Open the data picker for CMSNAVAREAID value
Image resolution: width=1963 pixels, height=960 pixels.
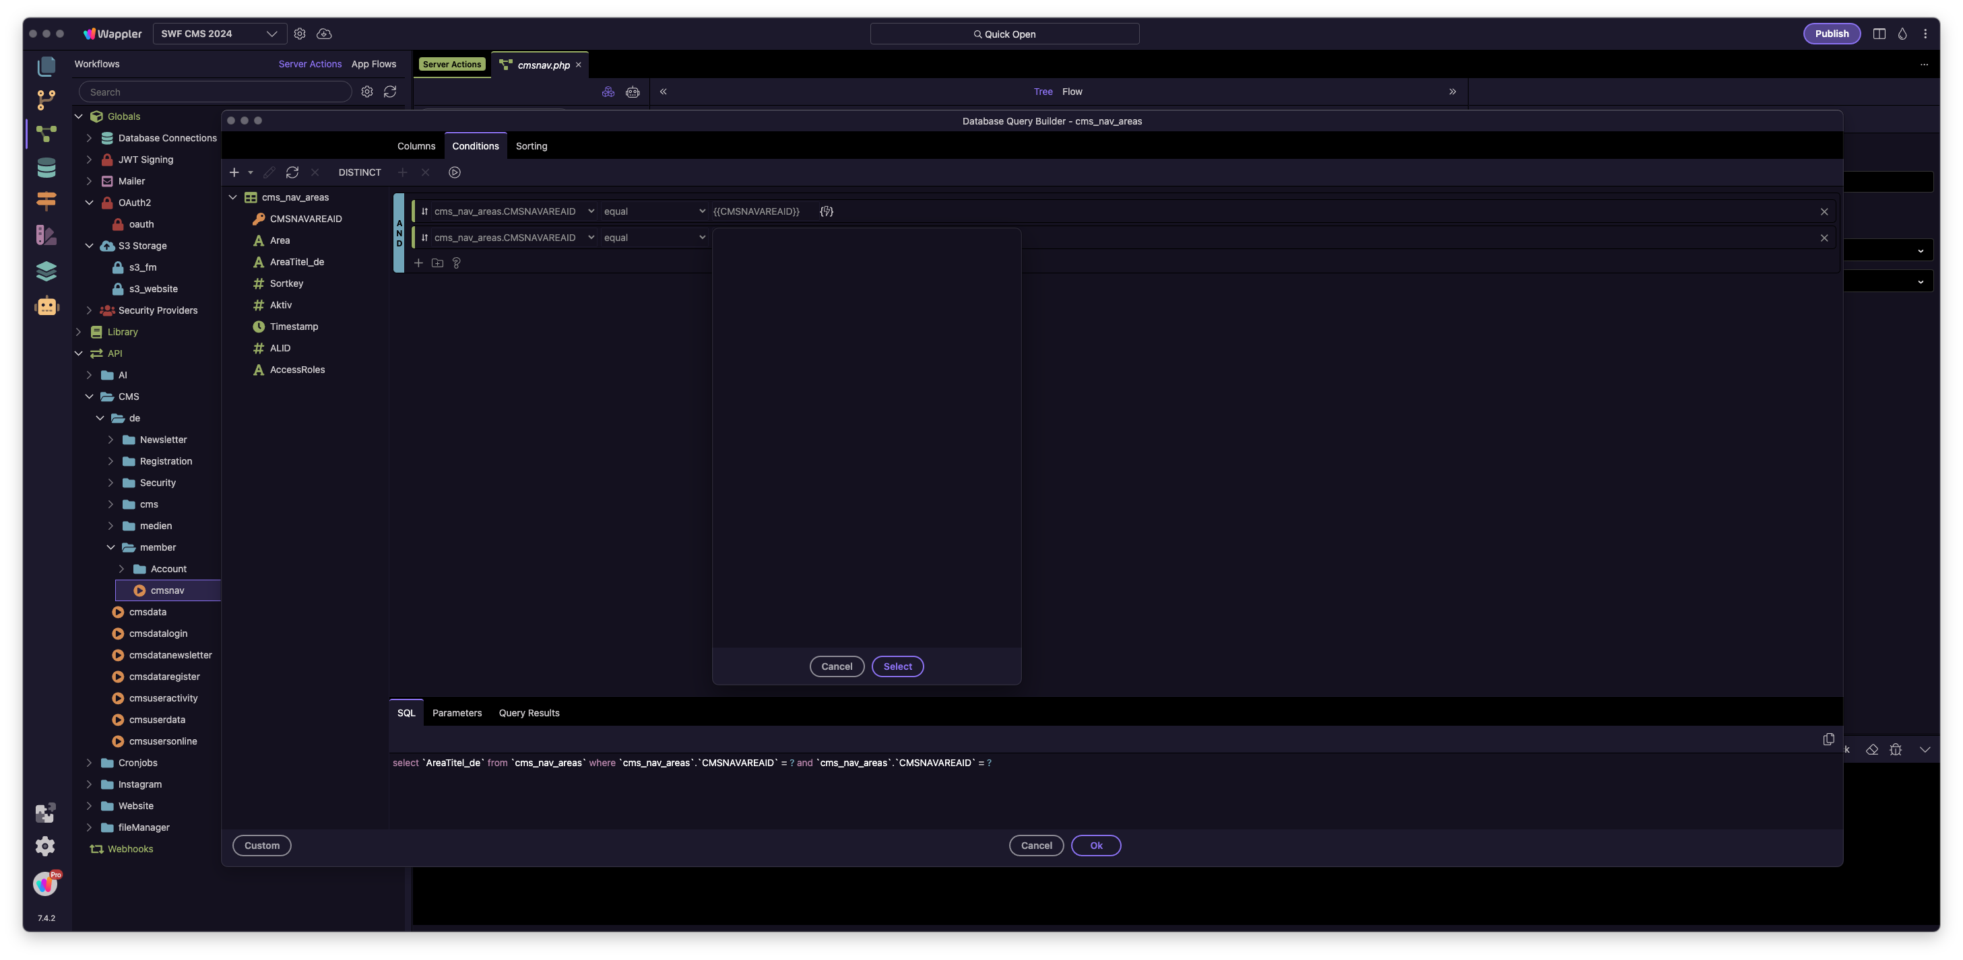826,211
